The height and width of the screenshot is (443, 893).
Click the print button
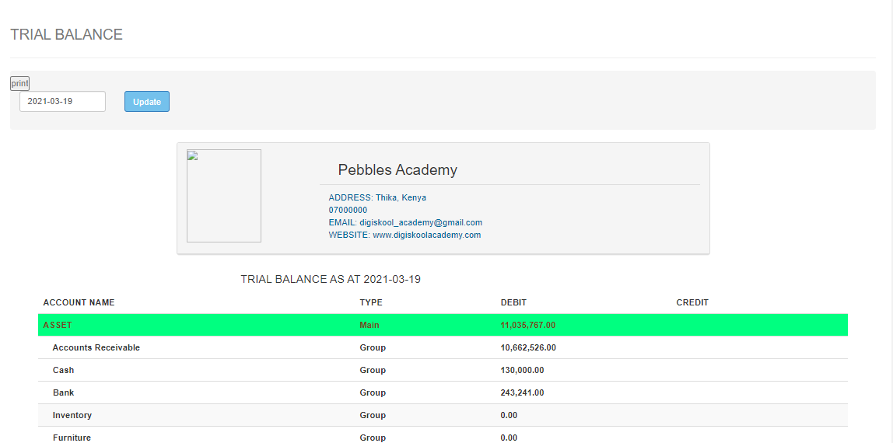click(x=19, y=83)
